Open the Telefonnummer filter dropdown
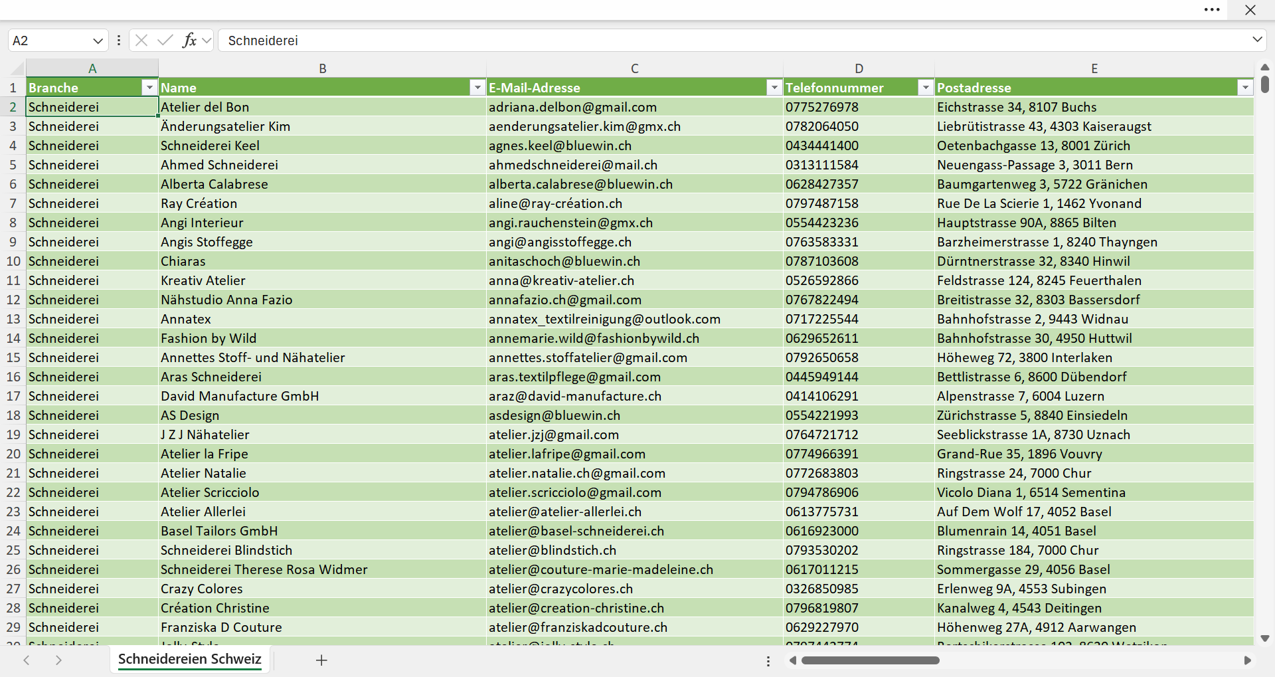The image size is (1275, 677). pos(926,88)
